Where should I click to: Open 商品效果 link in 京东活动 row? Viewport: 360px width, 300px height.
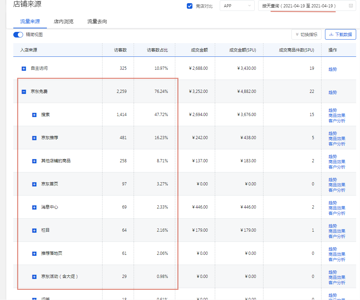(x=337, y=278)
